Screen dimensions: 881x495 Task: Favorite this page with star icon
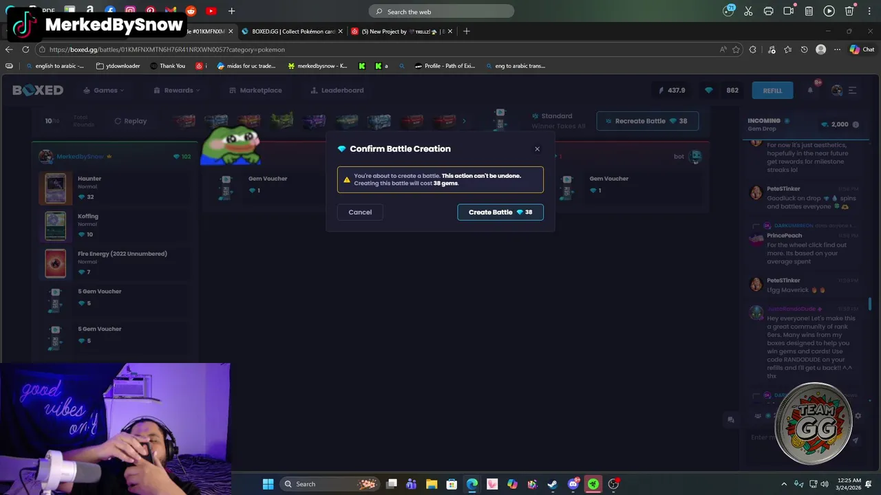click(x=736, y=49)
